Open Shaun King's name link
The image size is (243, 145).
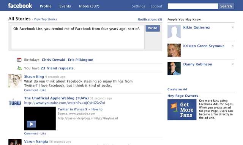coord(34,77)
